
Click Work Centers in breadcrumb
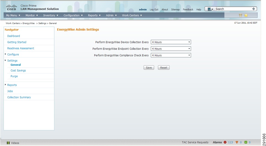pos(13,23)
